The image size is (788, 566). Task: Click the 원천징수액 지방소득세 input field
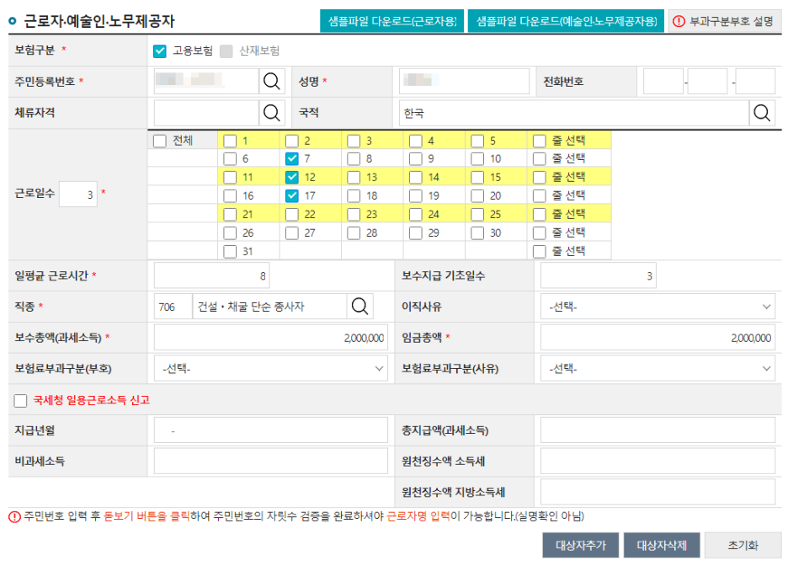pos(658,492)
